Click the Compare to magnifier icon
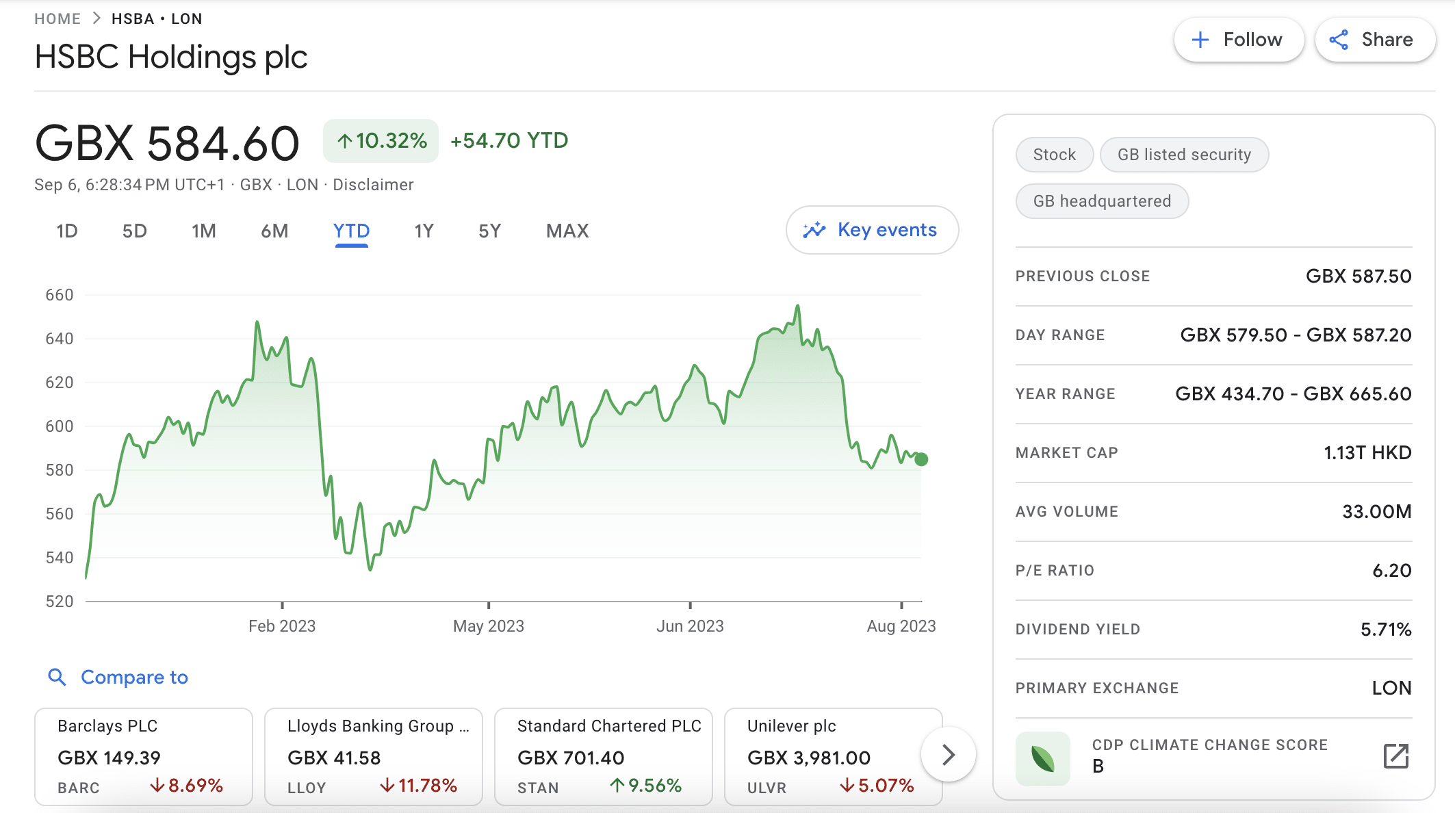Image resolution: width=1455 pixels, height=813 pixels. coord(57,677)
